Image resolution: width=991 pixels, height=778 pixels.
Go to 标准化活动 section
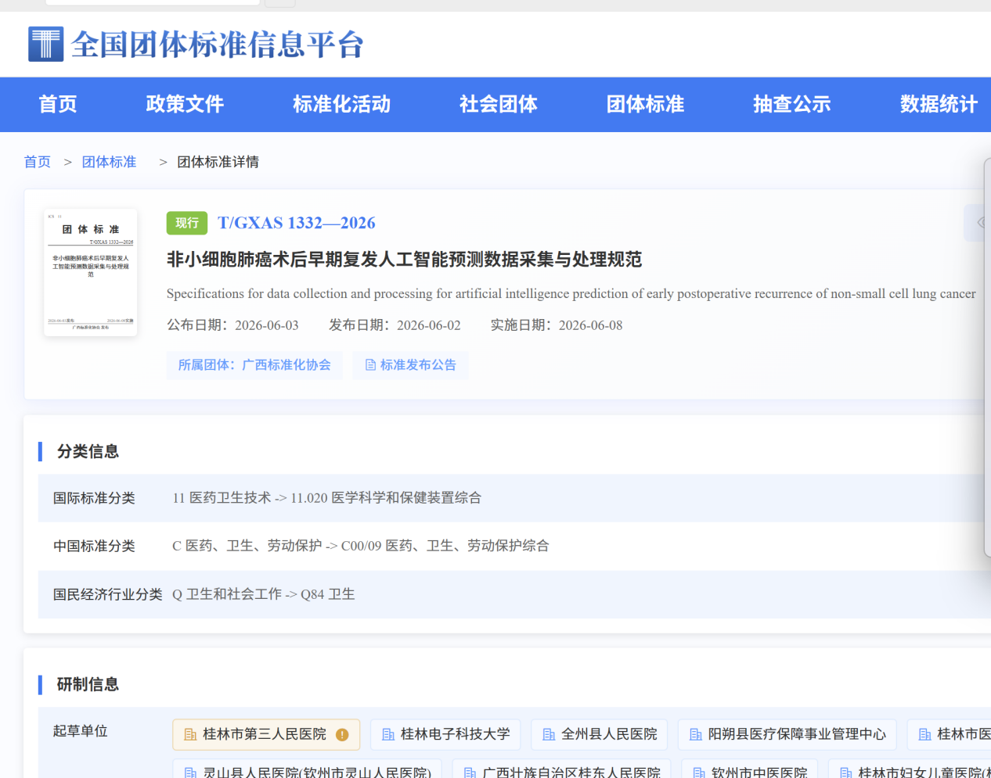[341, 104]
